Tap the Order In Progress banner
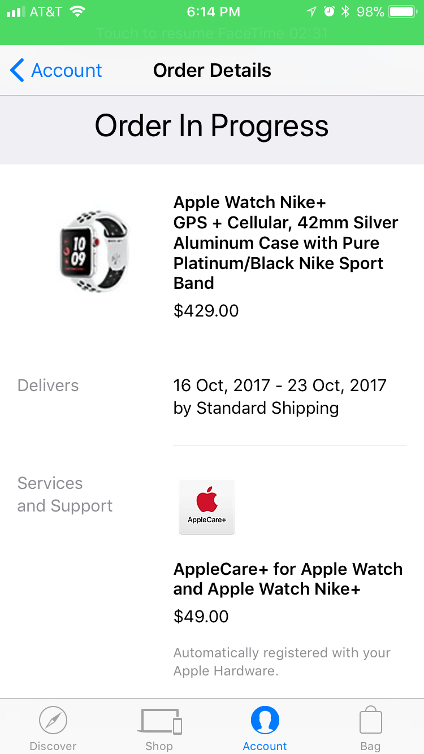The image size is (424, 754). coord(212,125)
